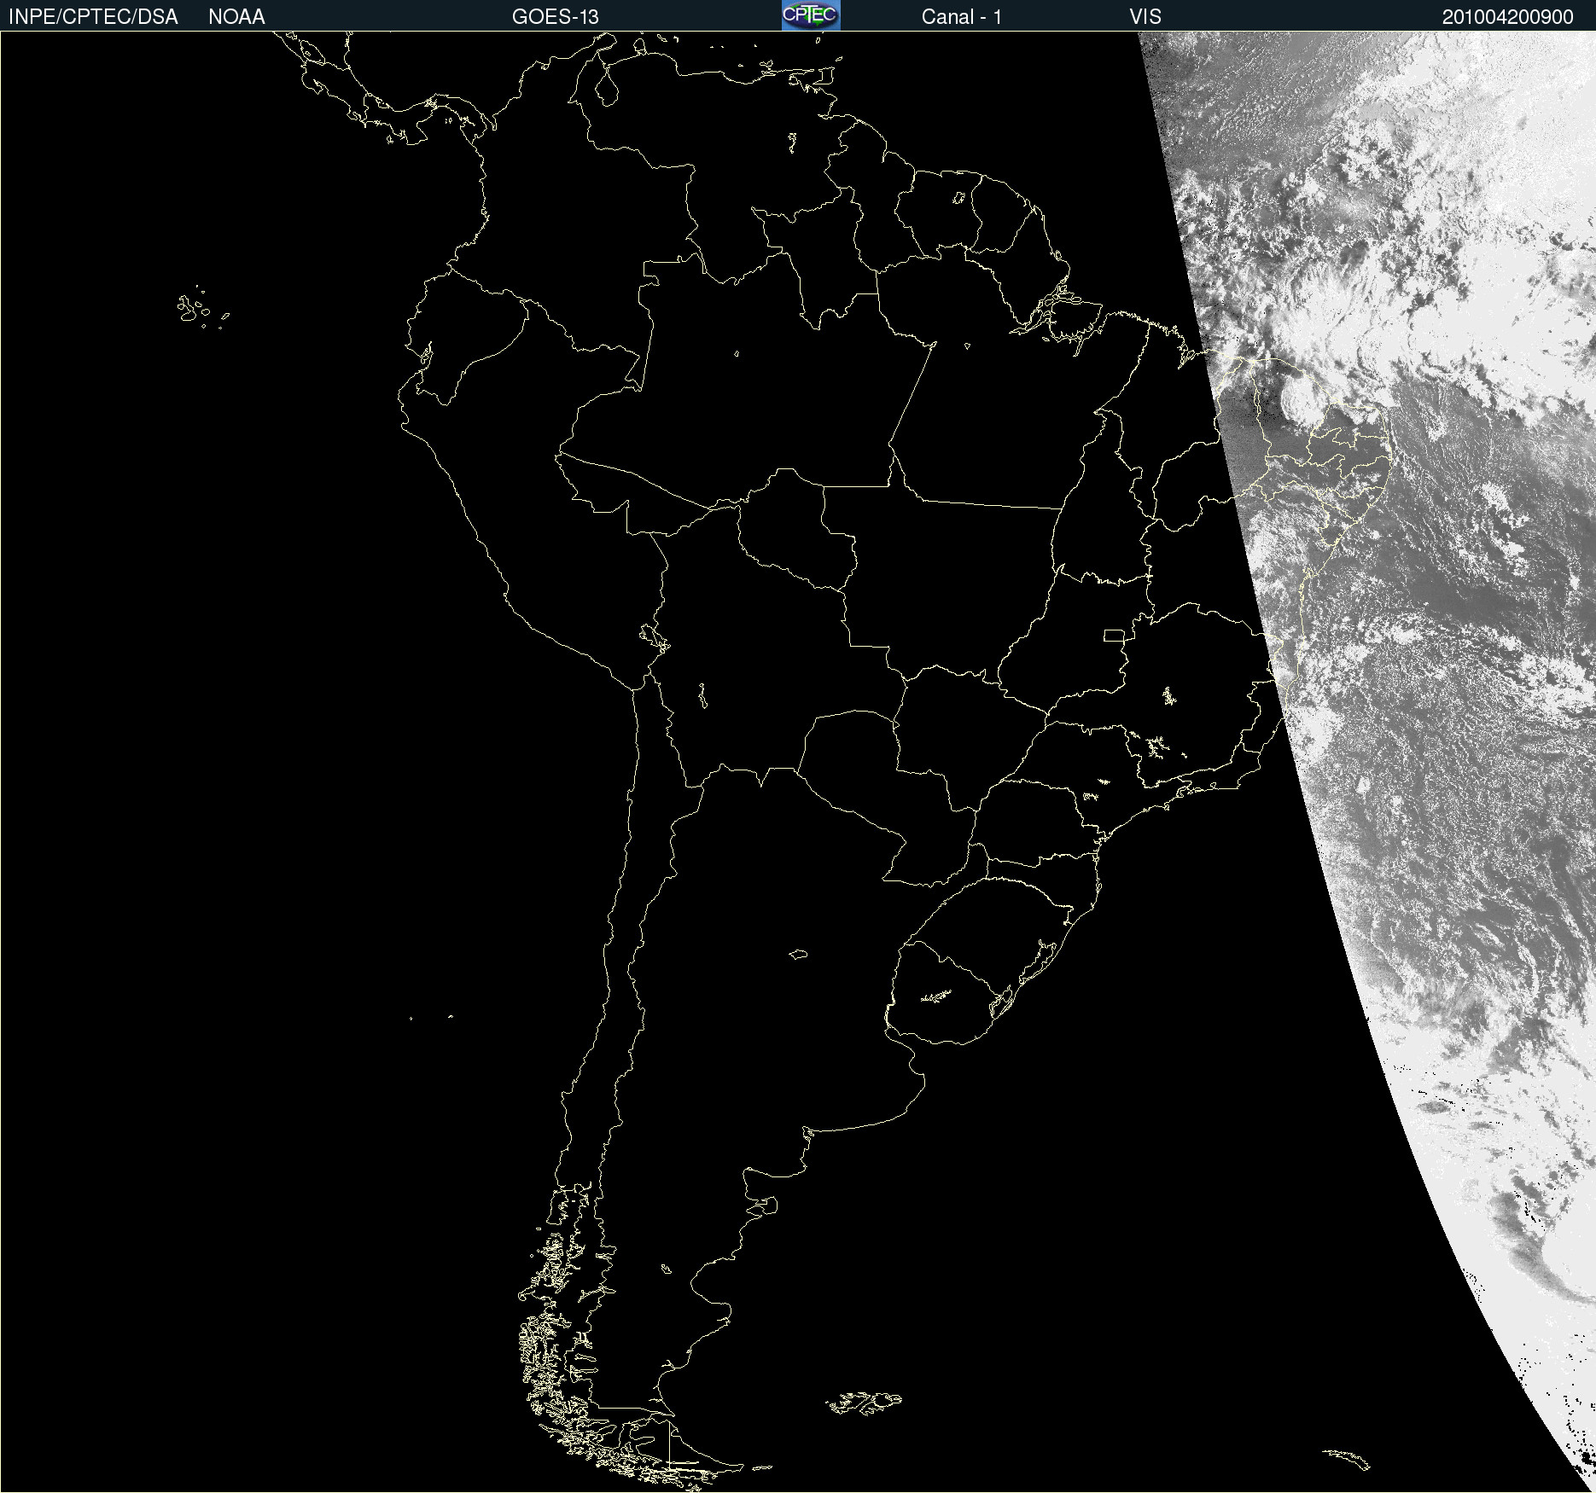Screen dimensions: 1596x1493
Task: Click the NOAA label in the header
Action: (236, 17)
